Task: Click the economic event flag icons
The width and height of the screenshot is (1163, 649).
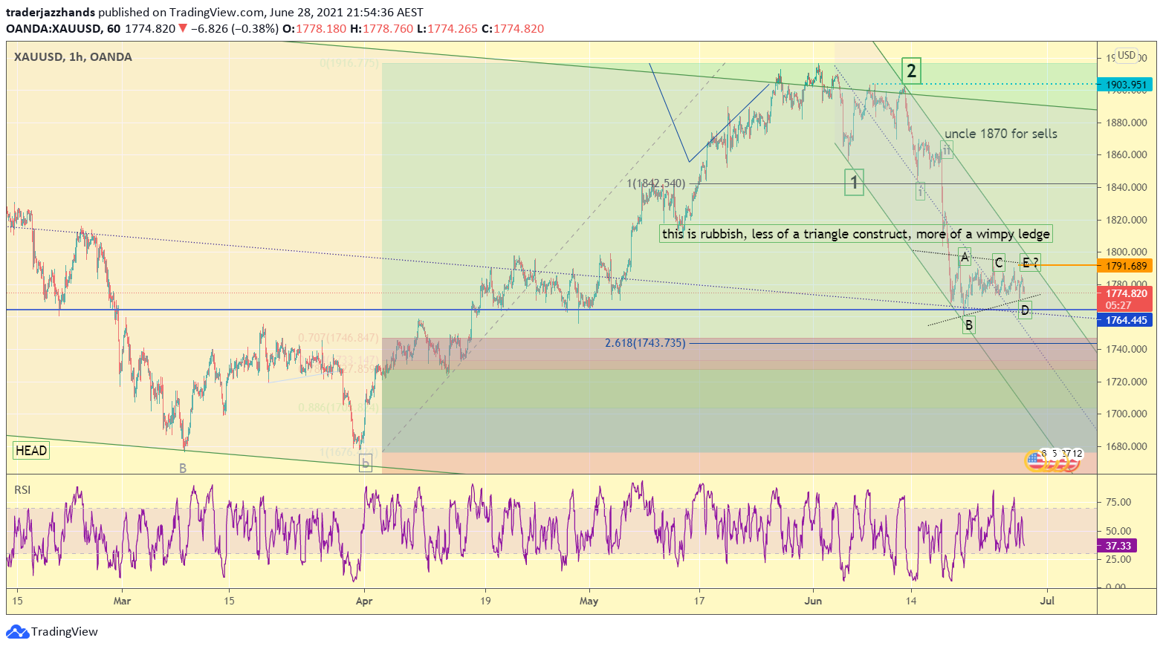Action: click(x=1054, y=460)
